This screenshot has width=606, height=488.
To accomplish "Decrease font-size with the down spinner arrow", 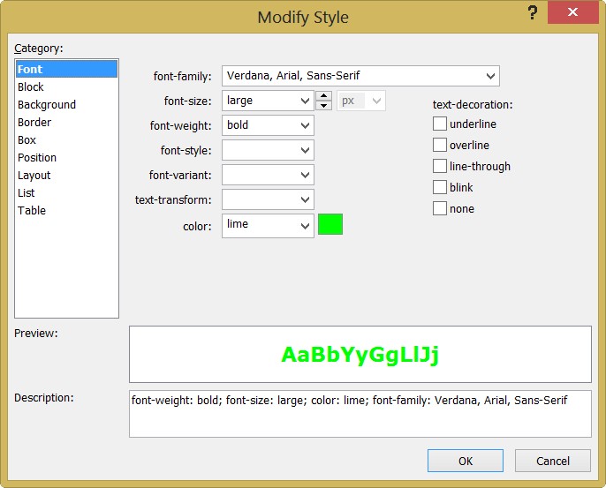I will pyautogui.click(x=324, y=105).
